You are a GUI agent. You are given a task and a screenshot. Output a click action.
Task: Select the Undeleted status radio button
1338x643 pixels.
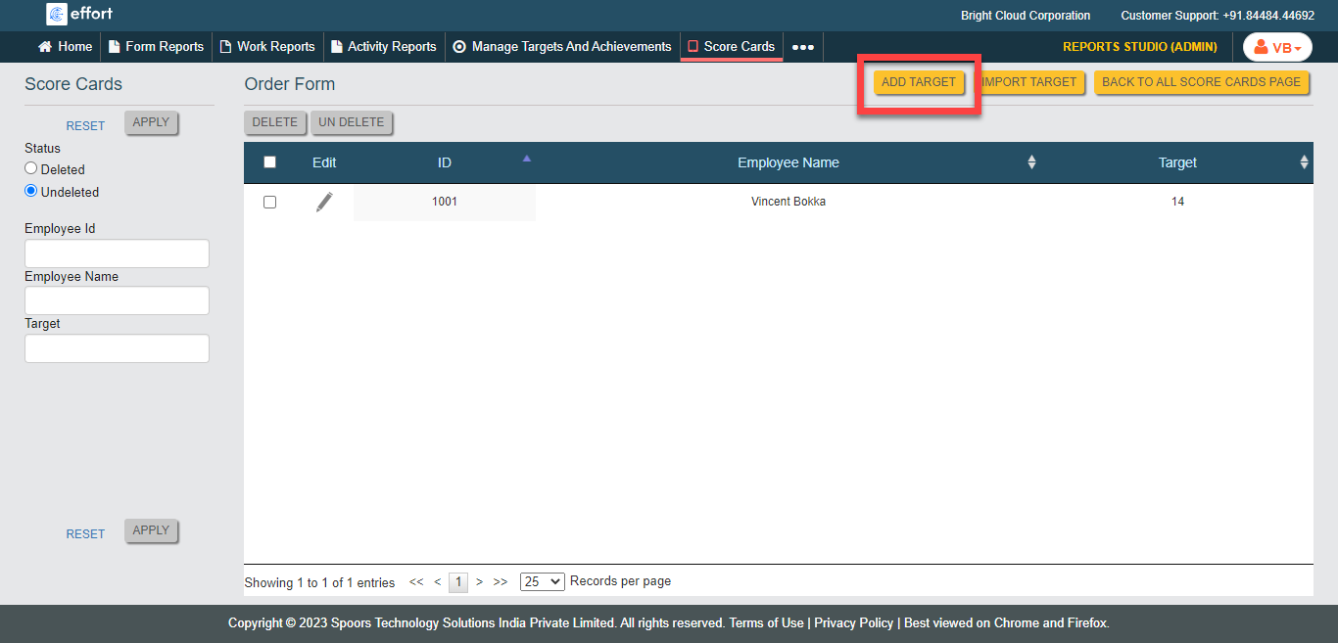point(31,191)
